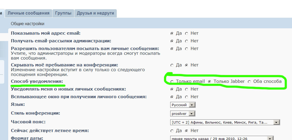
Task: Enable Да for hiding my presence on the conference
Action: click(x=172, y=65)
